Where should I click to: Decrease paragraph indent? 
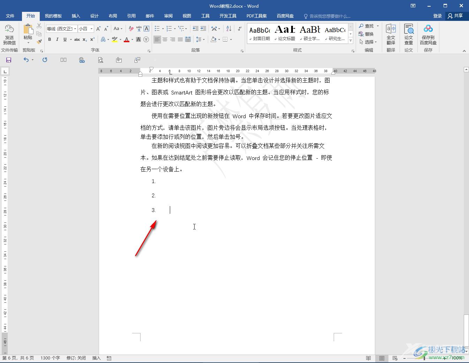coord(196,29)
